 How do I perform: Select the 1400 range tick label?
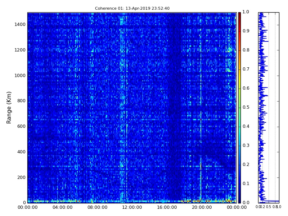point(20,24)
